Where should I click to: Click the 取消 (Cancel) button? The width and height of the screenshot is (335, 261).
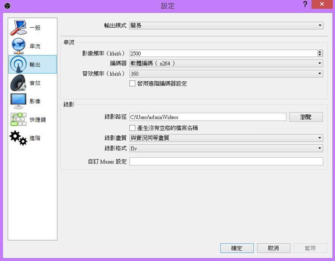pyautogui.click(x=273, y=248)
